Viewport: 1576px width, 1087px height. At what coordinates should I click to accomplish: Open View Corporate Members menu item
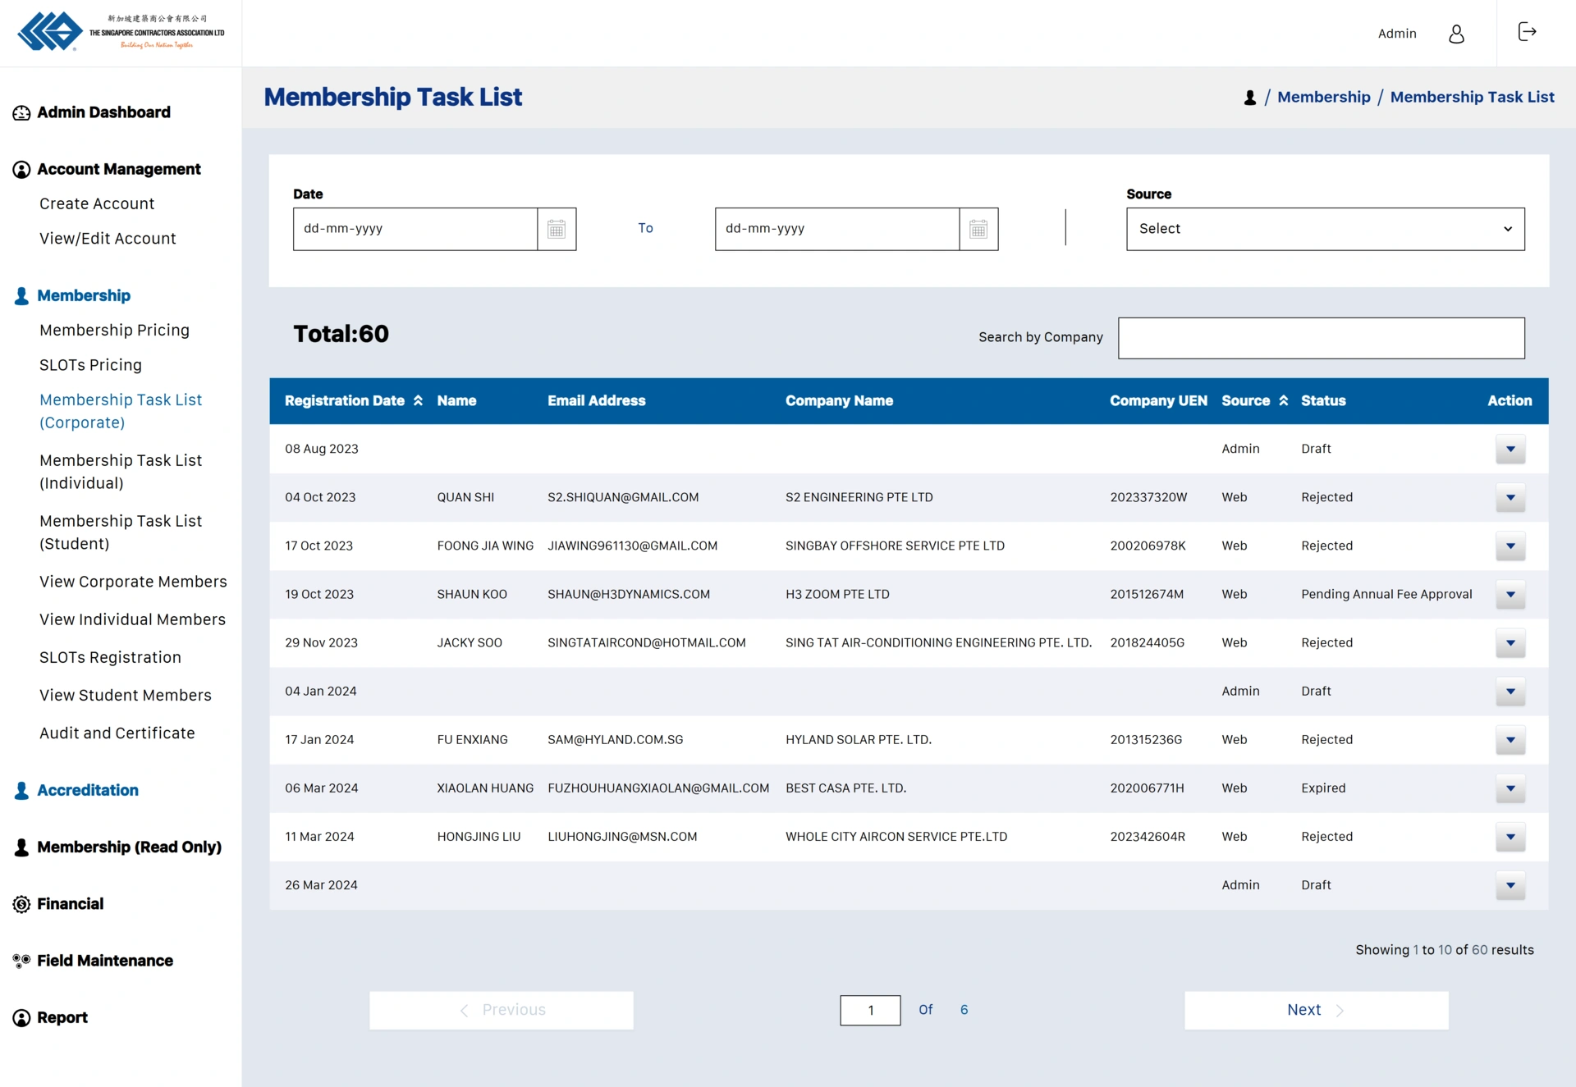click(133, 582)
